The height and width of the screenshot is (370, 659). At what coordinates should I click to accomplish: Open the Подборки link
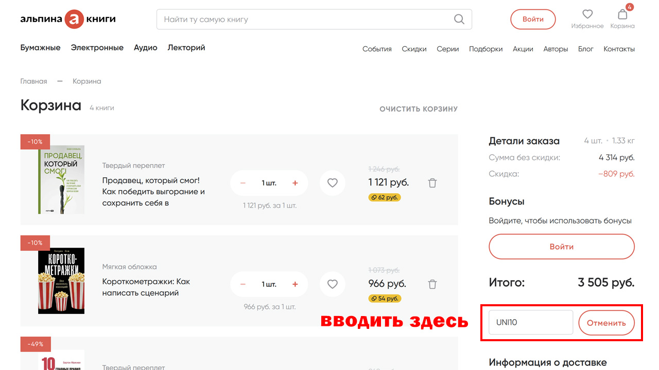click(x=486, y=49)
